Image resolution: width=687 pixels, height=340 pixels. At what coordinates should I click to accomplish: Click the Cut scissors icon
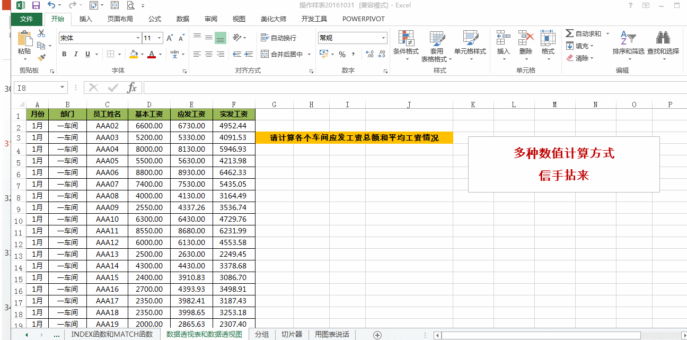pyautogui.click(x=41, y=33)
